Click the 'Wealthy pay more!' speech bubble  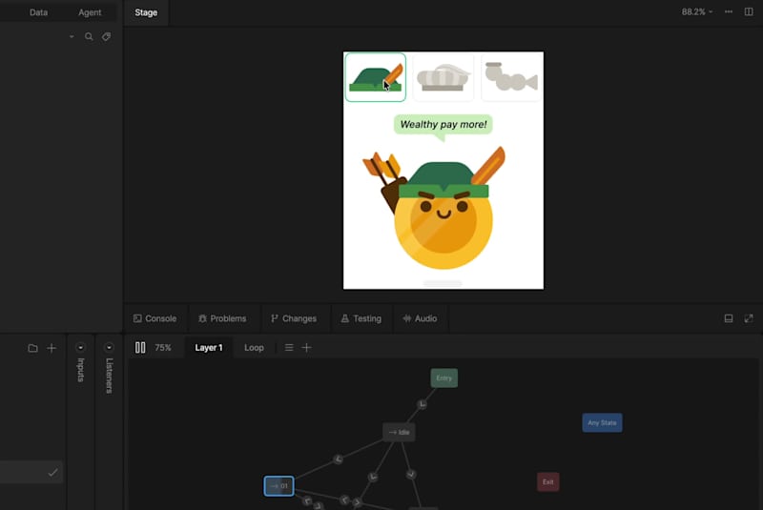coord(443,125)
